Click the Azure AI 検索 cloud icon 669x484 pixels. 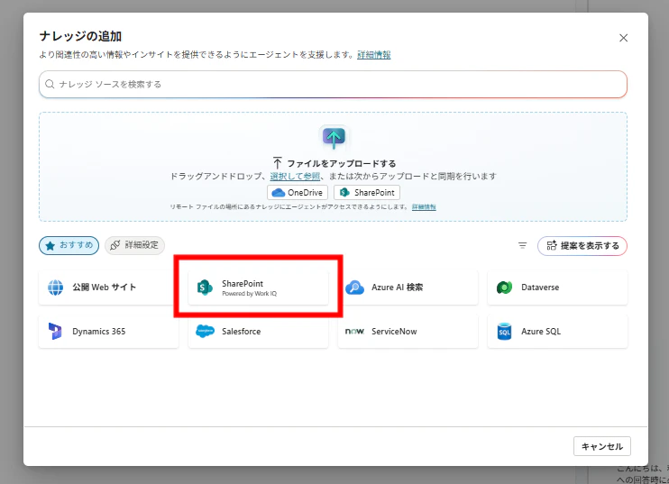pos(354,288)
